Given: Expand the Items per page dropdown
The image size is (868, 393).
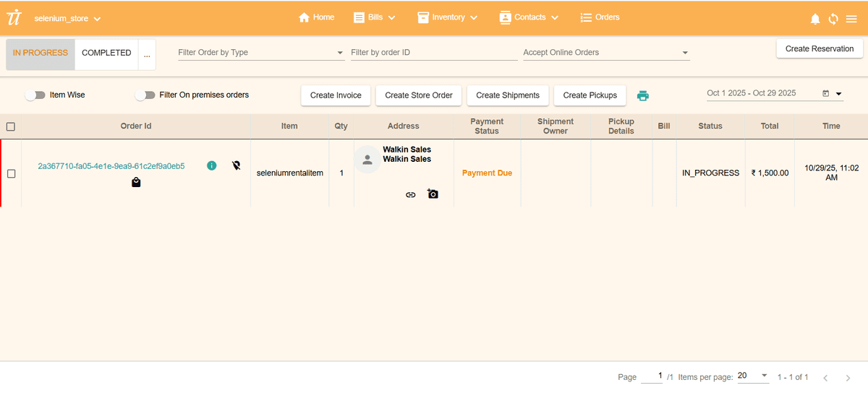Looking at the screenshot, I should [x=753, y=376].
